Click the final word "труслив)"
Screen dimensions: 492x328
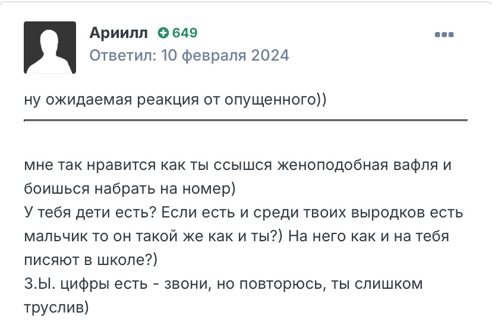click(56, 308)
